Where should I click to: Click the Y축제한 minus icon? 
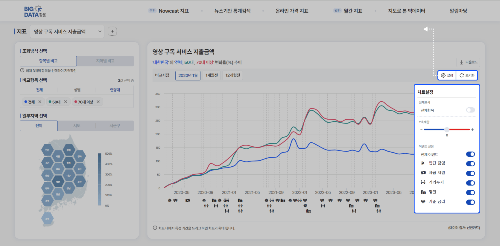[x=421, y=130]
